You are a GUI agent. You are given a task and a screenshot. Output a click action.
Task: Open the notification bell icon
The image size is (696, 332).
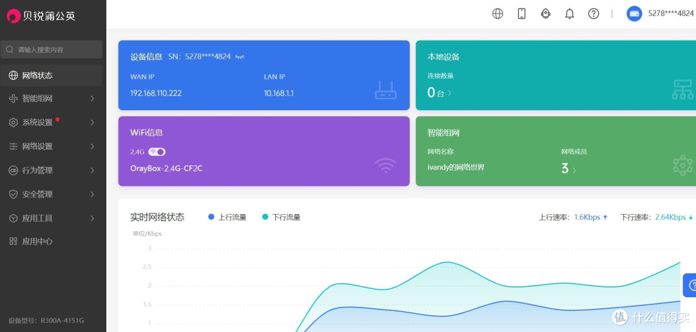(570, 14)
